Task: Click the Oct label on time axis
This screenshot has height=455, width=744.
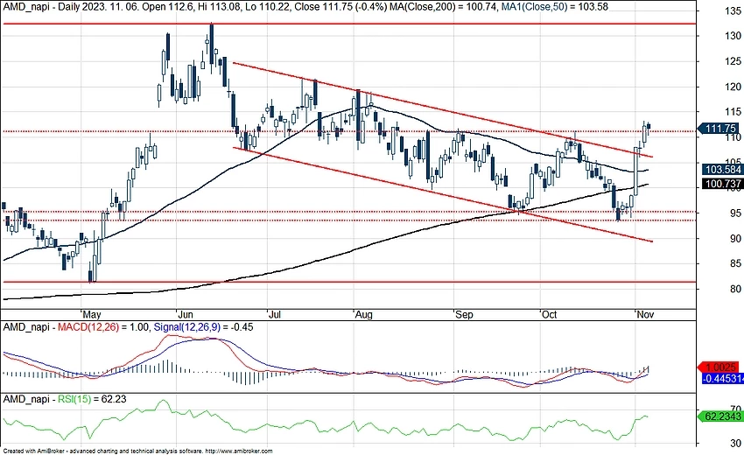Action: 550,314
